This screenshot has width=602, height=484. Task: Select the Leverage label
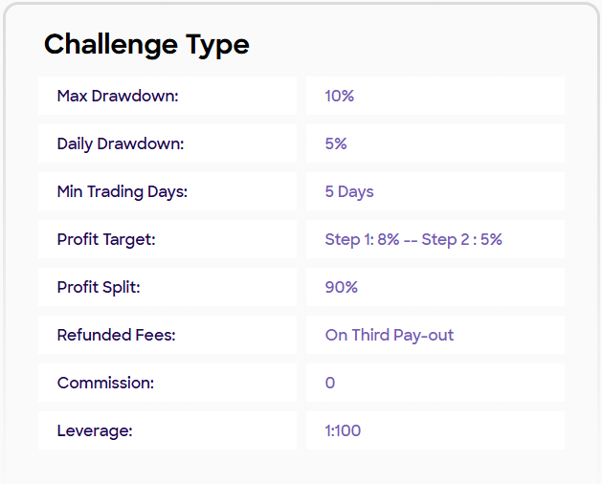pos(94,430)
